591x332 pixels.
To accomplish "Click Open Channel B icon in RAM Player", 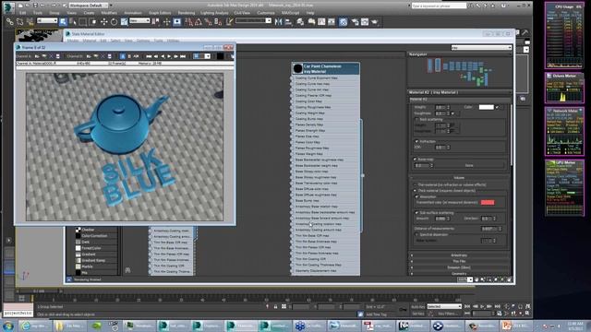I will click(x=89, y=56).
